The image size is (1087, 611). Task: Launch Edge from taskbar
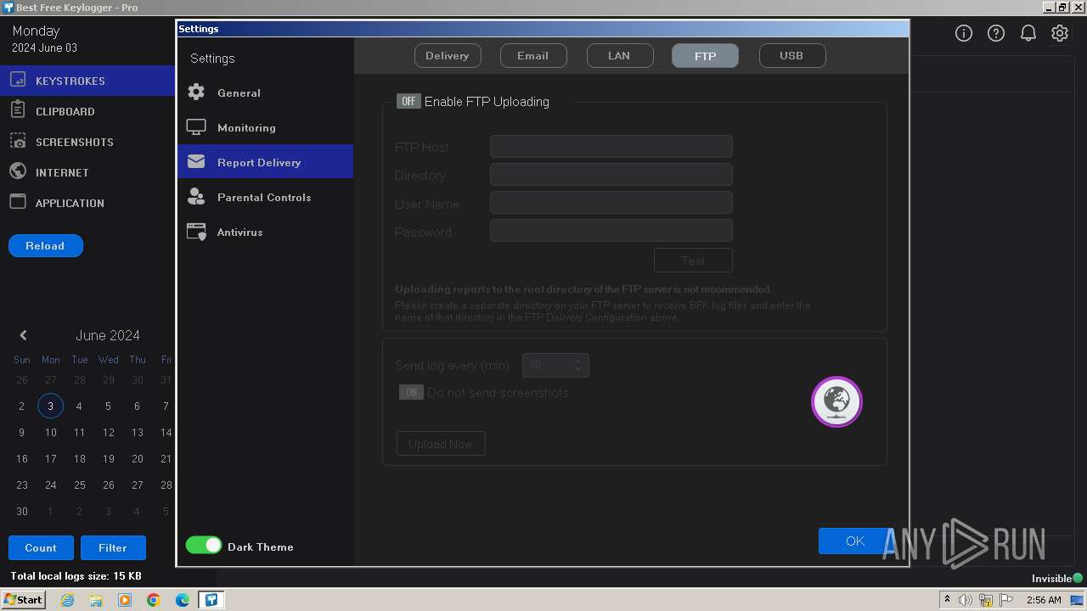[183, 600]
